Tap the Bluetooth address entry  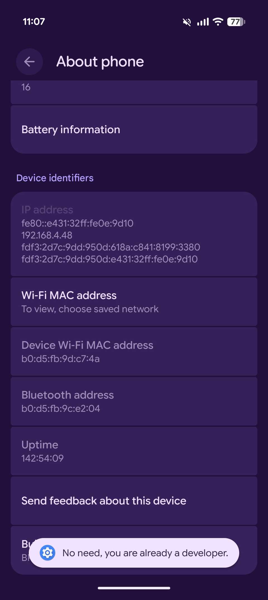point(134,401)
